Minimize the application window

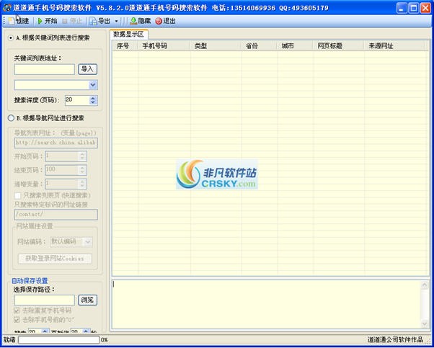point(402,8)
